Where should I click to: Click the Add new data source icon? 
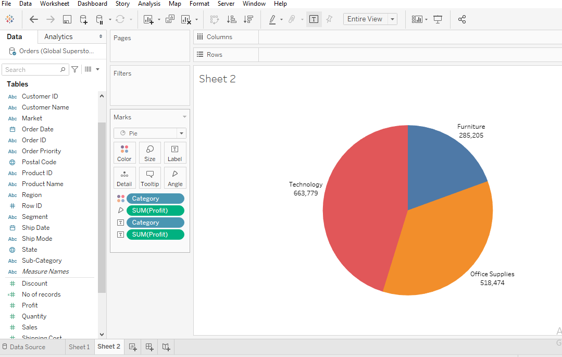[x=83, y=19]
